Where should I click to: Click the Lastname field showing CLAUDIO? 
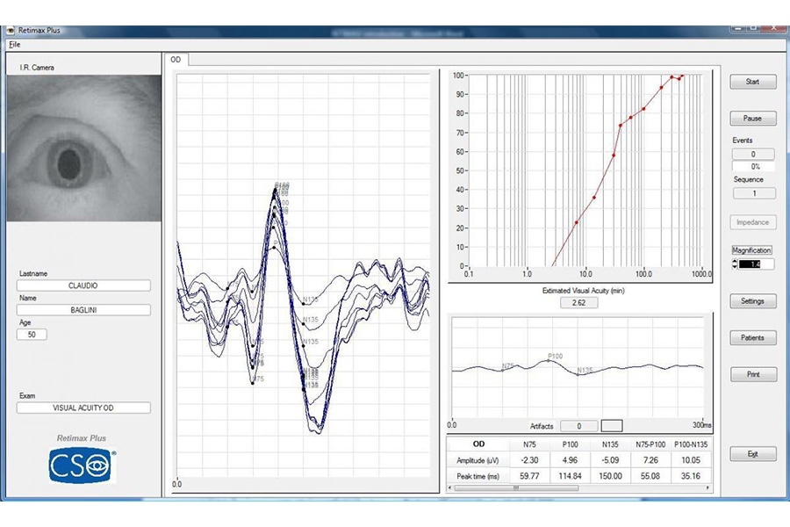click(x=83, y=285)
